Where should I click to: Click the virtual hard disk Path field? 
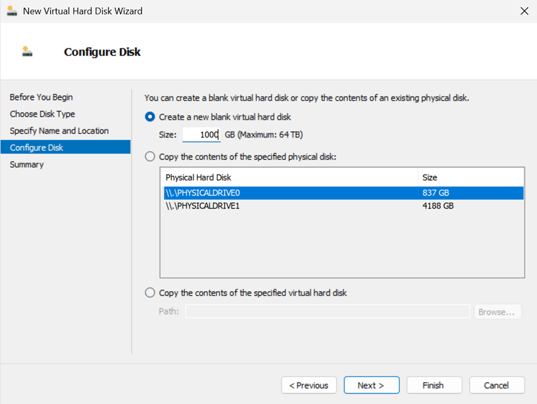(328, 311)
